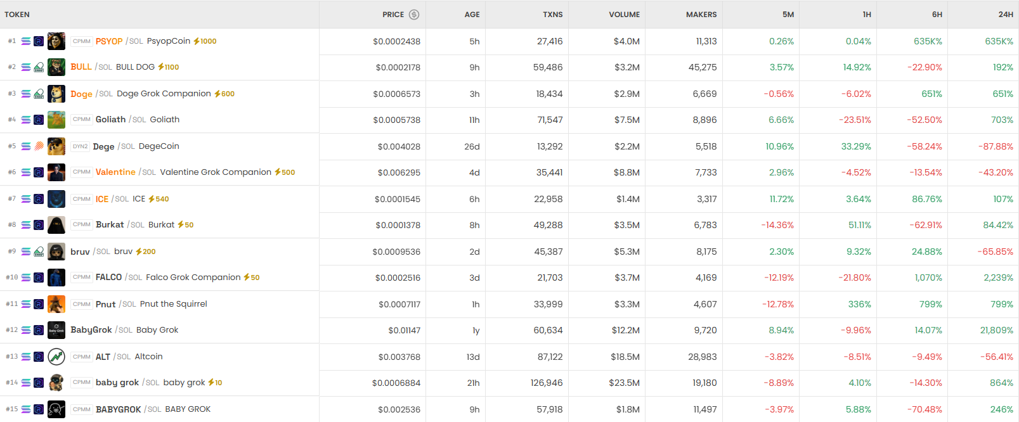Click the bruv token avatar
The height and width of the screenshot is (422, 1019).
click(x=56, y=252)
